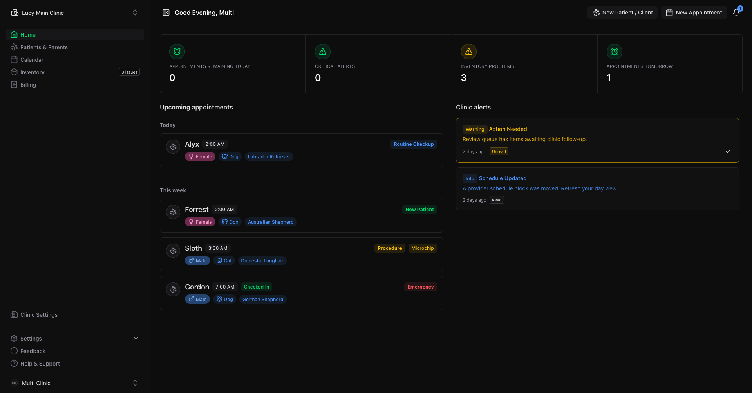The image size is (752, 393).
Task: Click the German Shepherd breed tag
Action: point(263,299)
